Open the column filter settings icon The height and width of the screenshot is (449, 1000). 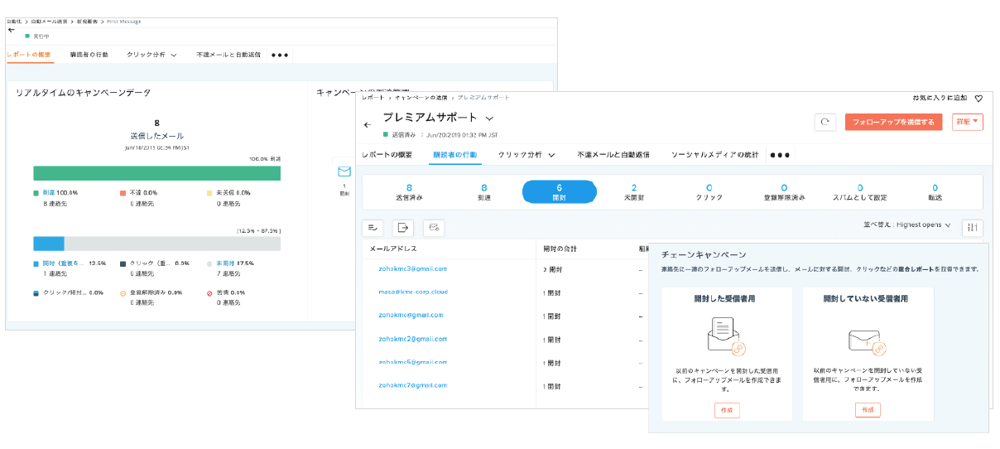point(973,228)
